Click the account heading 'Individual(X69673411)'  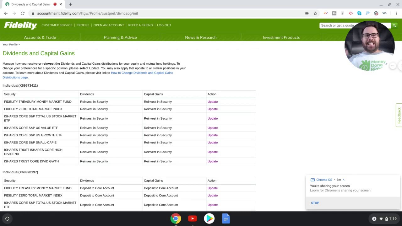[x=20, y=85]
